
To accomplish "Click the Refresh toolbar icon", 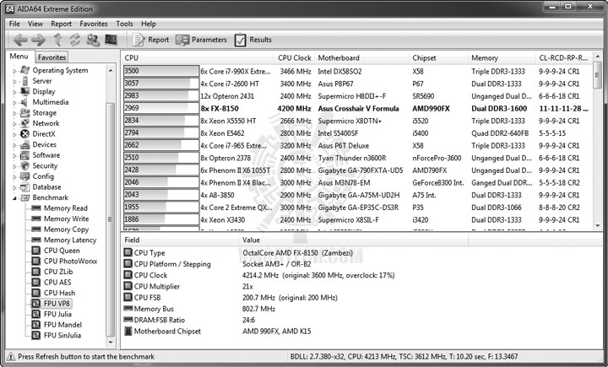I will pyautogui.click(x=75, y=40).
